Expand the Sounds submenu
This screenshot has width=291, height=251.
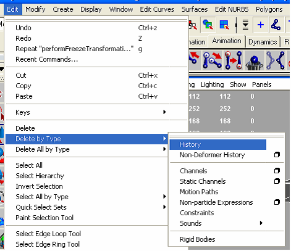coord(218,223)
